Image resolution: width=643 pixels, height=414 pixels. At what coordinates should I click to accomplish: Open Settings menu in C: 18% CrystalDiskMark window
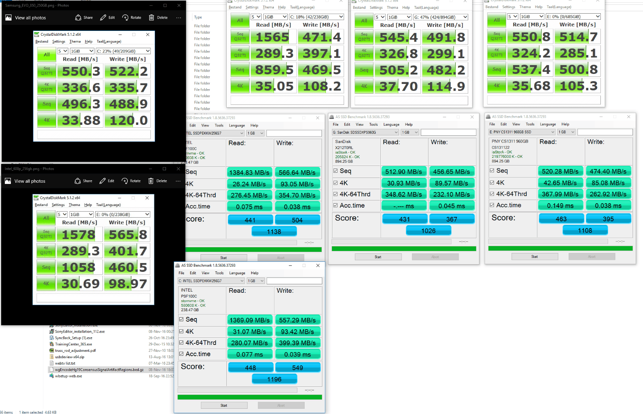252,7
